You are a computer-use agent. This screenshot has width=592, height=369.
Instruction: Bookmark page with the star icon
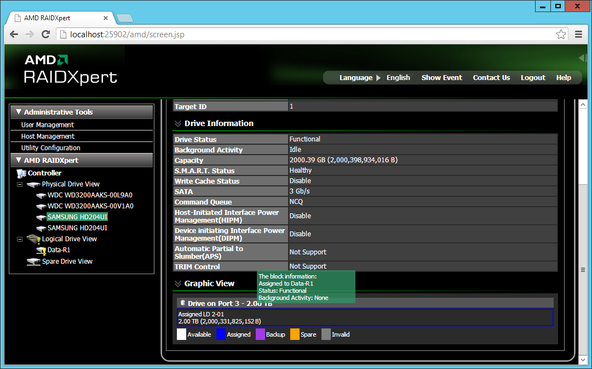point(561,35)
